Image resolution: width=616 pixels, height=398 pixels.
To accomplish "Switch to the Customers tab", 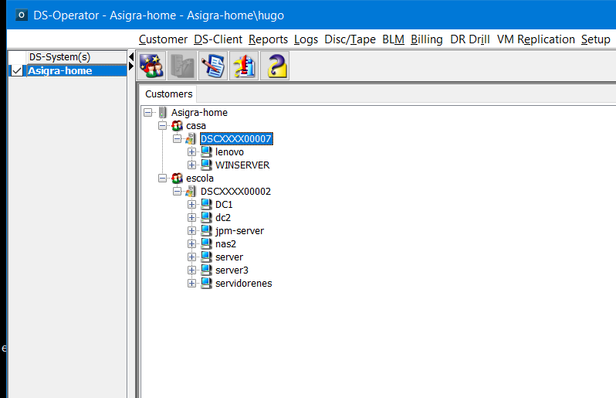I will click(x=168, y=94).
